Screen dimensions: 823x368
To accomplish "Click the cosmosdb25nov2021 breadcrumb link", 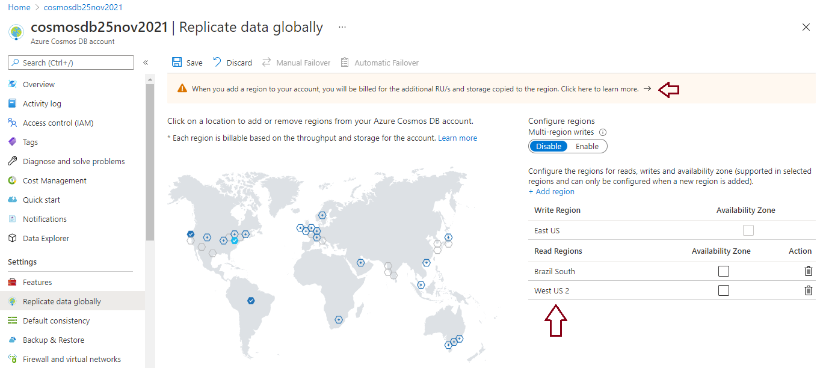I will tap(83, 7).
